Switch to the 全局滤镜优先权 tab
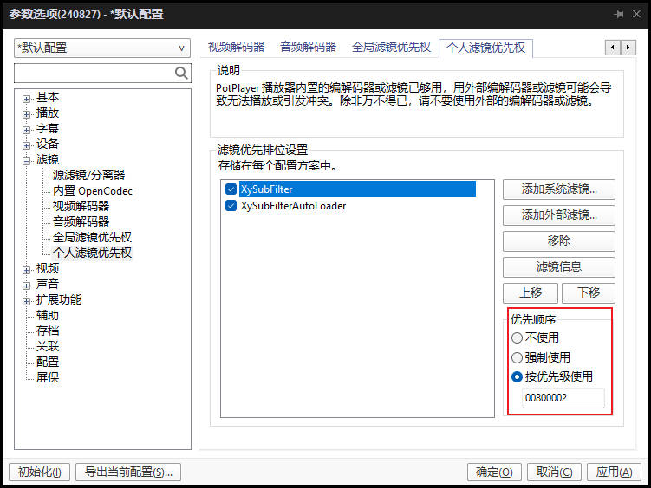The width and height of the screenshot is (651, 488). 391,47
